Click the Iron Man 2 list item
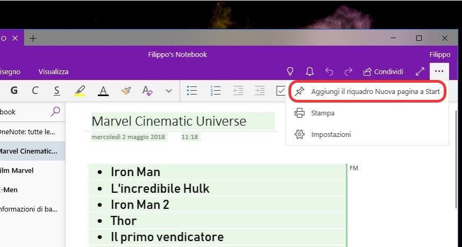This screenshot has height=247, width=462. pos(140,205)
